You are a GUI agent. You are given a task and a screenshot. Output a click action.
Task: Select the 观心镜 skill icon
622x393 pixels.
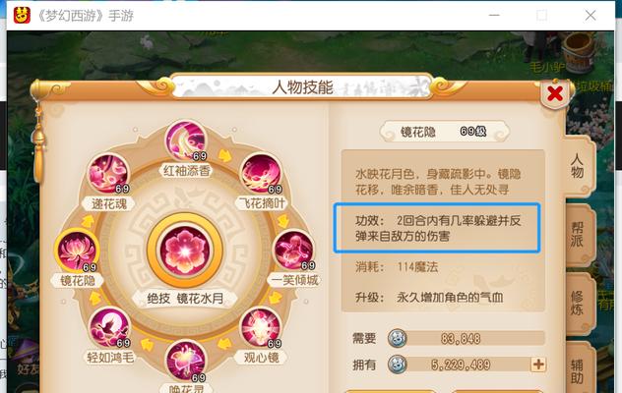coord(261,327)
